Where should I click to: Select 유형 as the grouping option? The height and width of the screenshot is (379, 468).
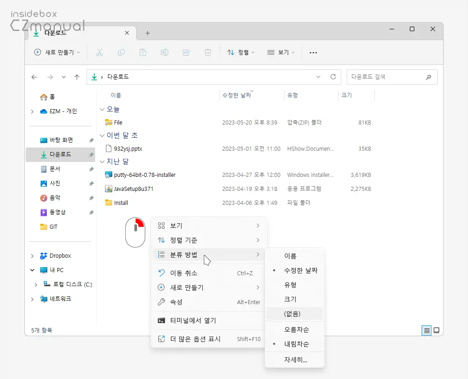click(x=290, y=285)
